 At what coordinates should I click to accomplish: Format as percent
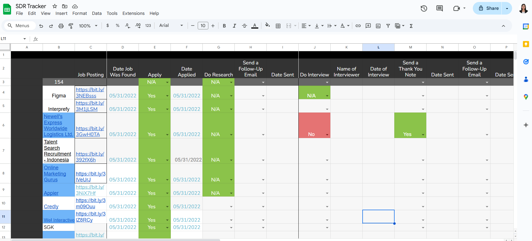click(x=118, y=26)
